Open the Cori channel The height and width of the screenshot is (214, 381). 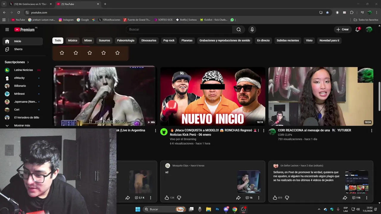[x=23, y=110]
